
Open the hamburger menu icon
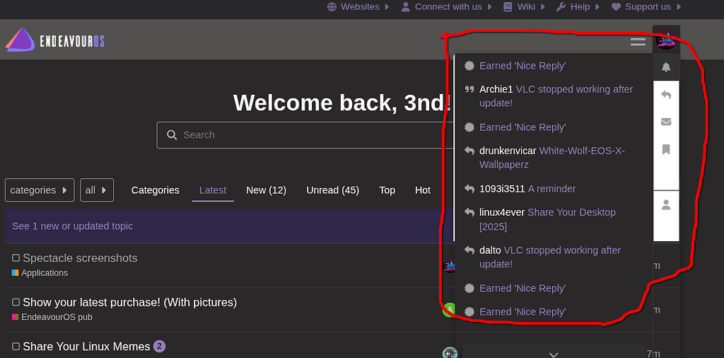coord(638,42)
